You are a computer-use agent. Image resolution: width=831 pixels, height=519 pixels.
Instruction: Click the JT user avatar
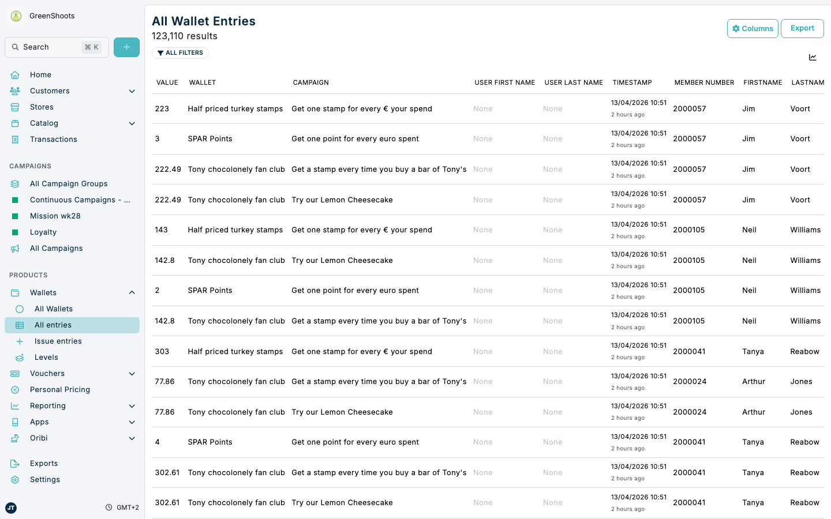(x=10, y=508)
